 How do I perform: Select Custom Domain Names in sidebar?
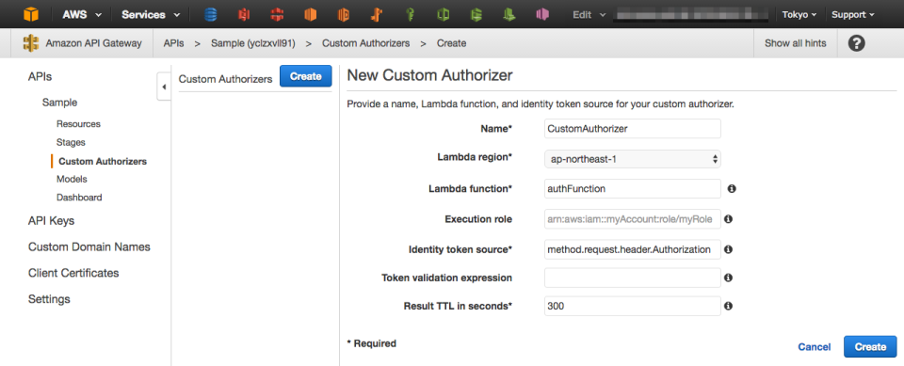point(89,247)
